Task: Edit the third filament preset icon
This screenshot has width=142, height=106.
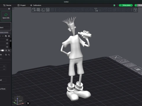Action: click(x=7, y=47)
